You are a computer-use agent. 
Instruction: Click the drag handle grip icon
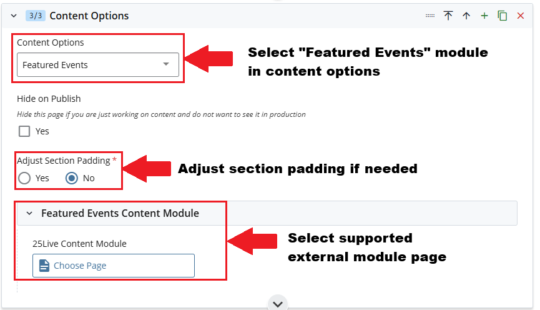click(430, 16)
